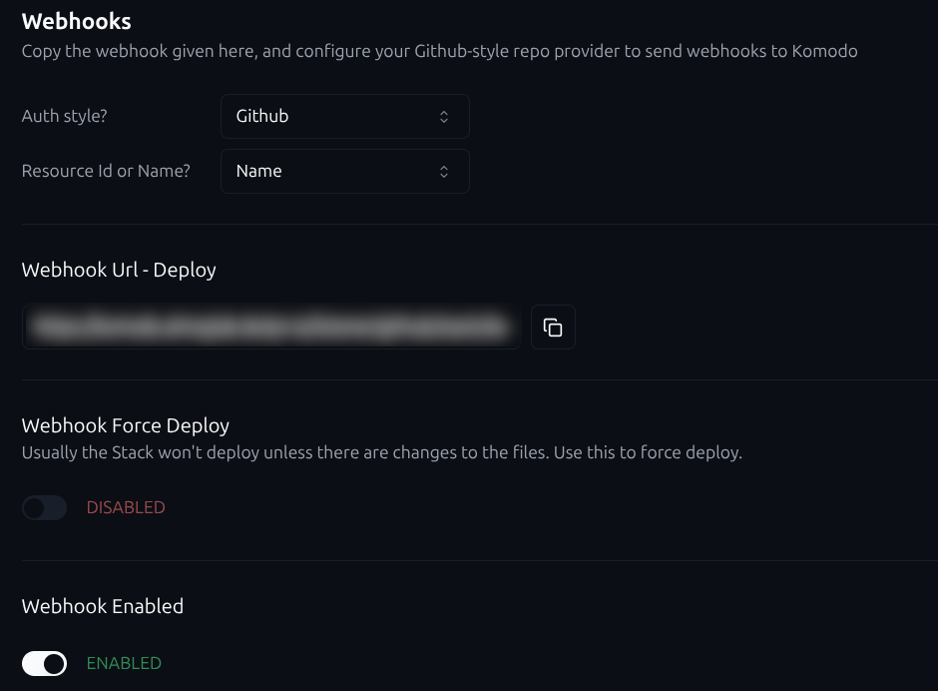Click the "Webhook Url - Deploy" heading

[x=119, y=270]
